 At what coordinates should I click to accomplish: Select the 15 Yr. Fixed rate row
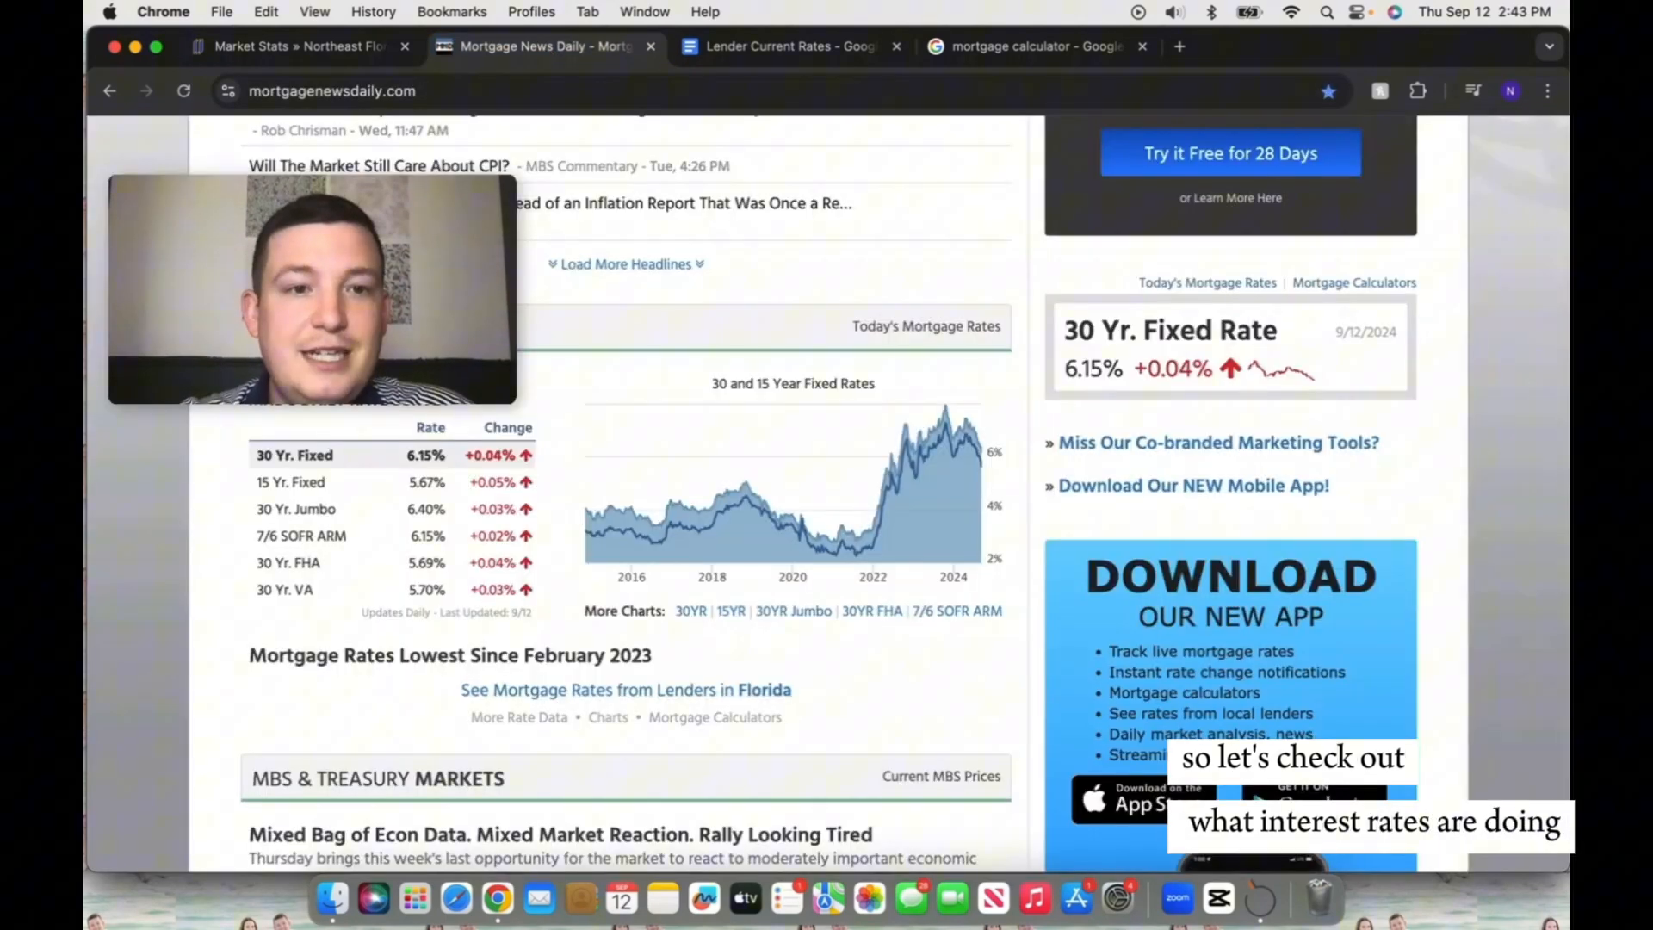[393, 482]
